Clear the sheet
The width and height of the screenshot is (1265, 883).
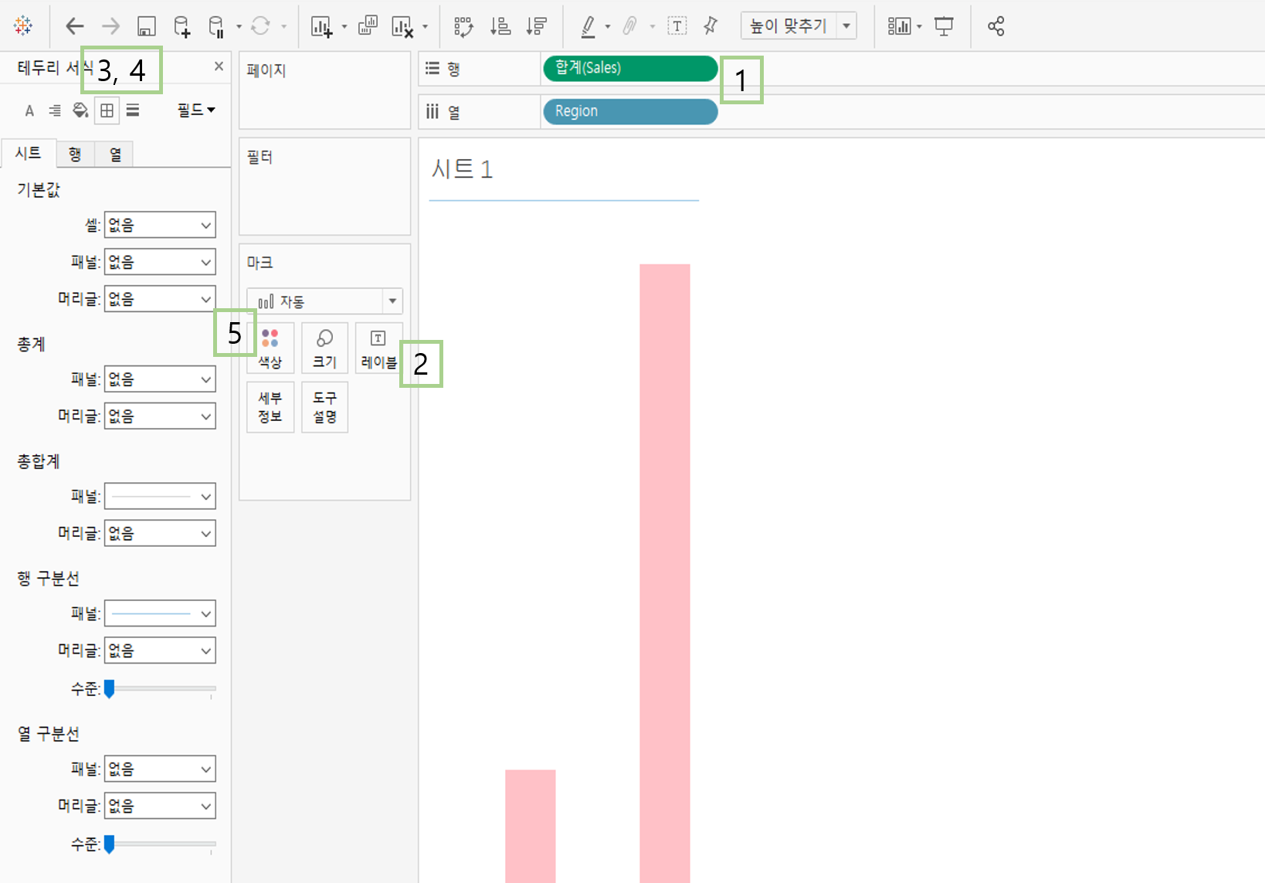402,26
